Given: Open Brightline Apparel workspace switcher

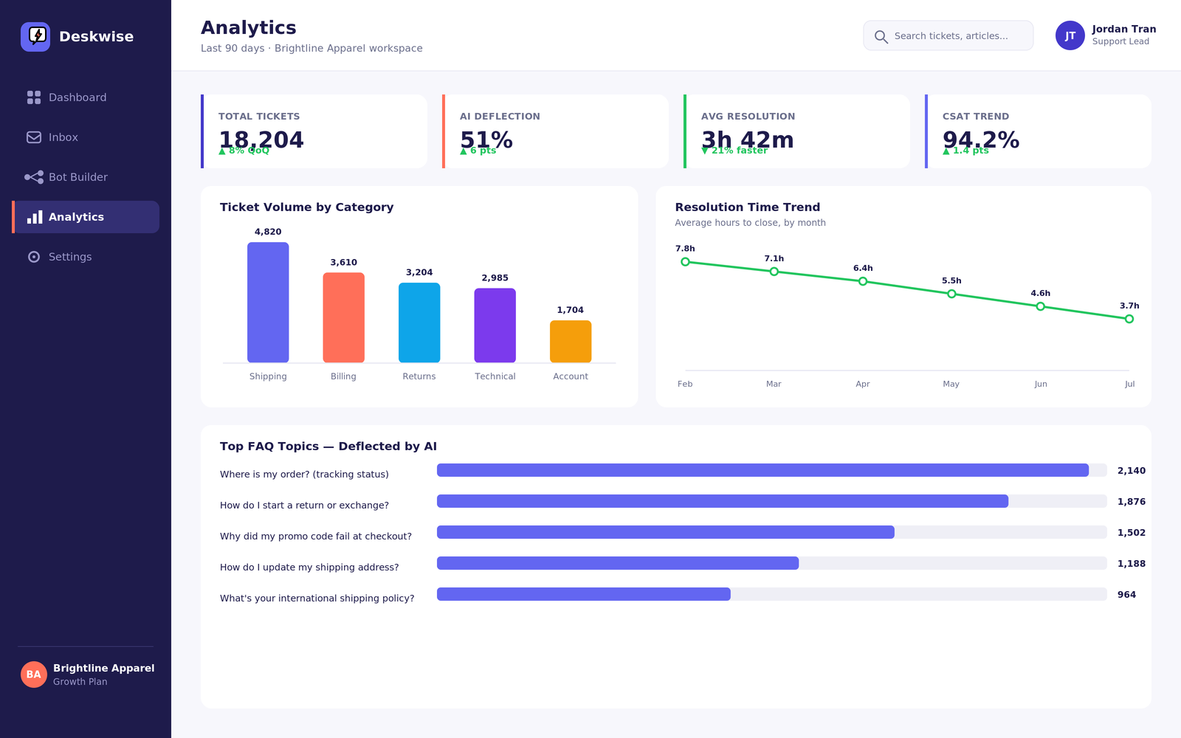Looking at the screenshot, I should pos(87,675).
